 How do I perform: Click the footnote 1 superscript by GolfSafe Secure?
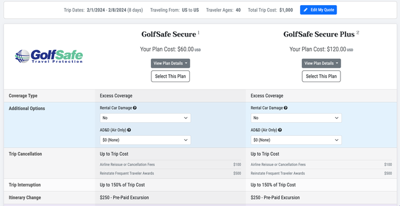click(198, 33)
